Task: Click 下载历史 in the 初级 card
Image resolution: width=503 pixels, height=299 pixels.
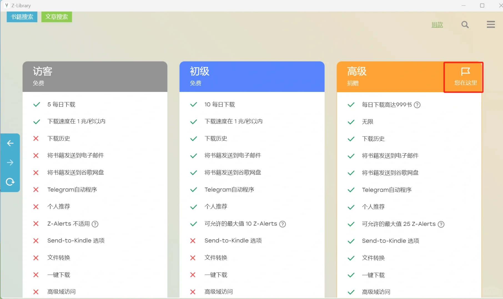Action: point(216,139)
